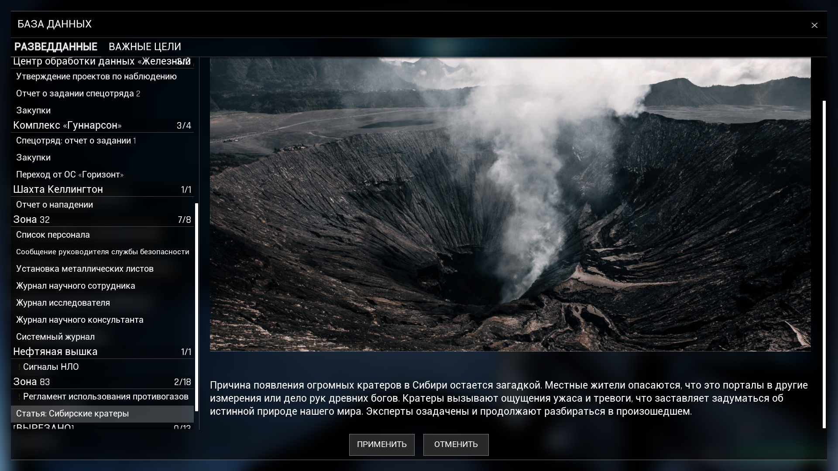Select Утверждение проектов по наблюдению entry
Screen dimensions: 838x471
pos(96,77)
